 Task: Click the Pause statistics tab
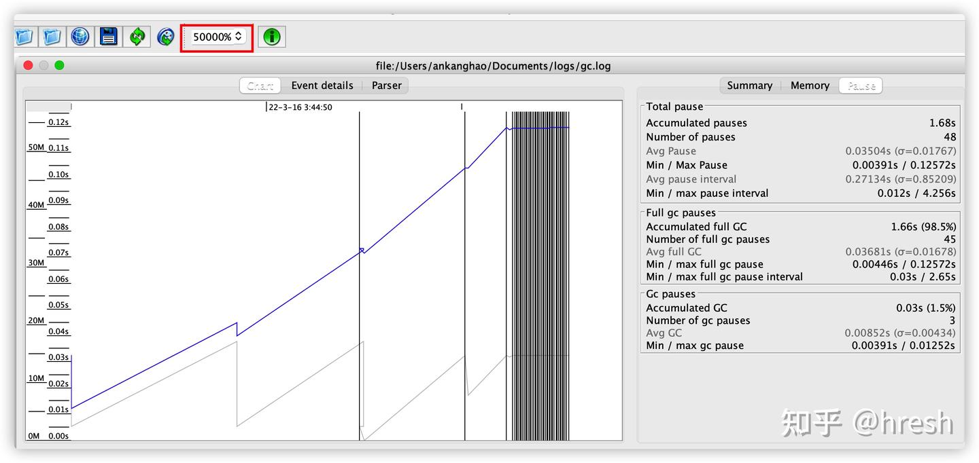[860, 85]
